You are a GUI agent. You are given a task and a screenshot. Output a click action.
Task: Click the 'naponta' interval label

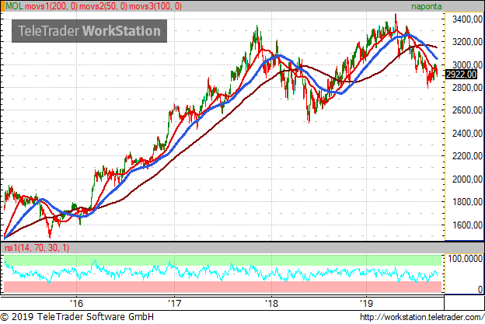coord(426,6)
